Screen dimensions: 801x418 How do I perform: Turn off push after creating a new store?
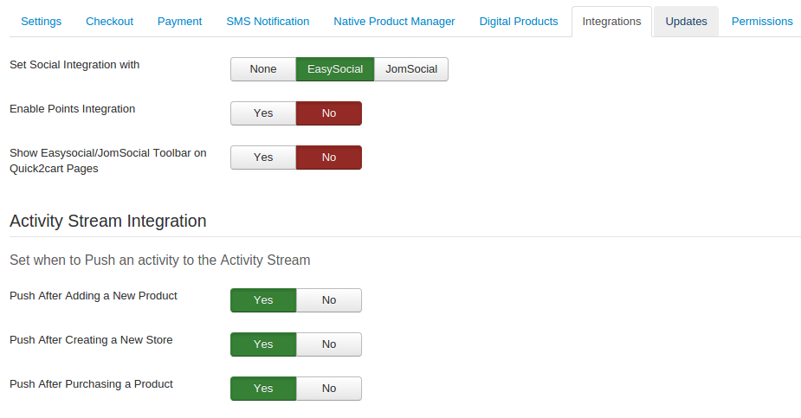[329, 344]
